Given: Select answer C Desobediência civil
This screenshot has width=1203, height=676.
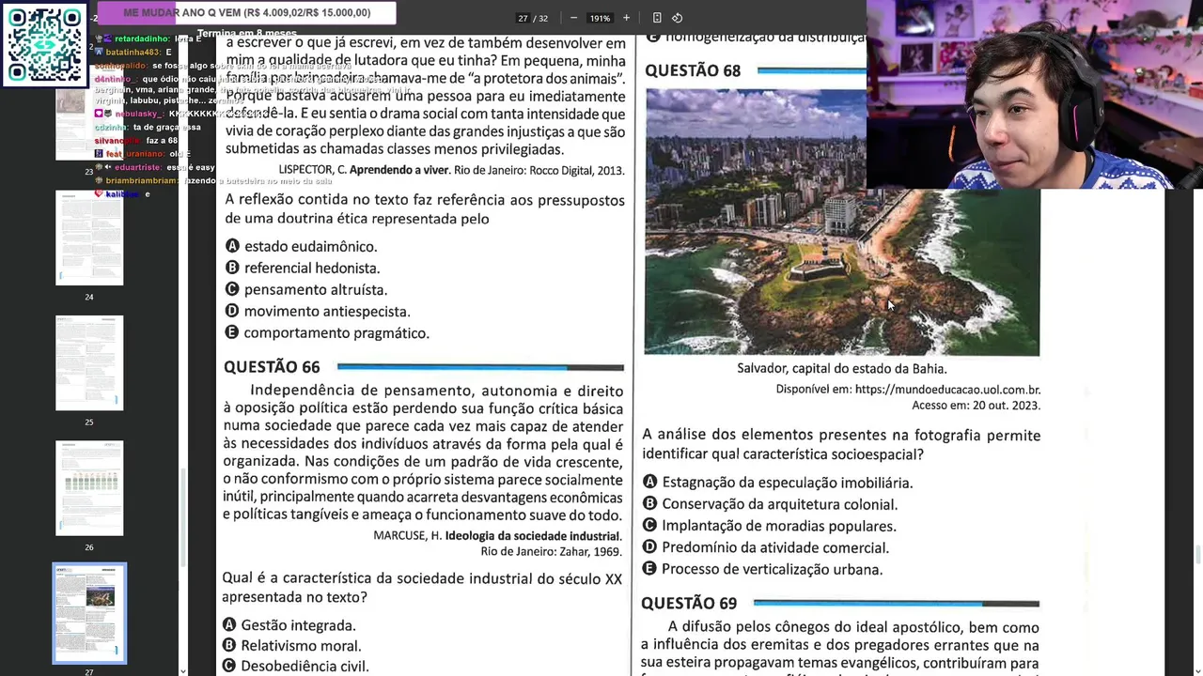Looking at the screenshot, I should click(295, 666).
